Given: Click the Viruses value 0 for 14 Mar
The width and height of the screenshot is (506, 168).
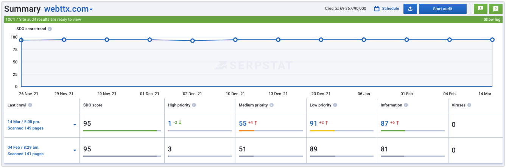Looking at the screenshot, I should click(453, 125).
